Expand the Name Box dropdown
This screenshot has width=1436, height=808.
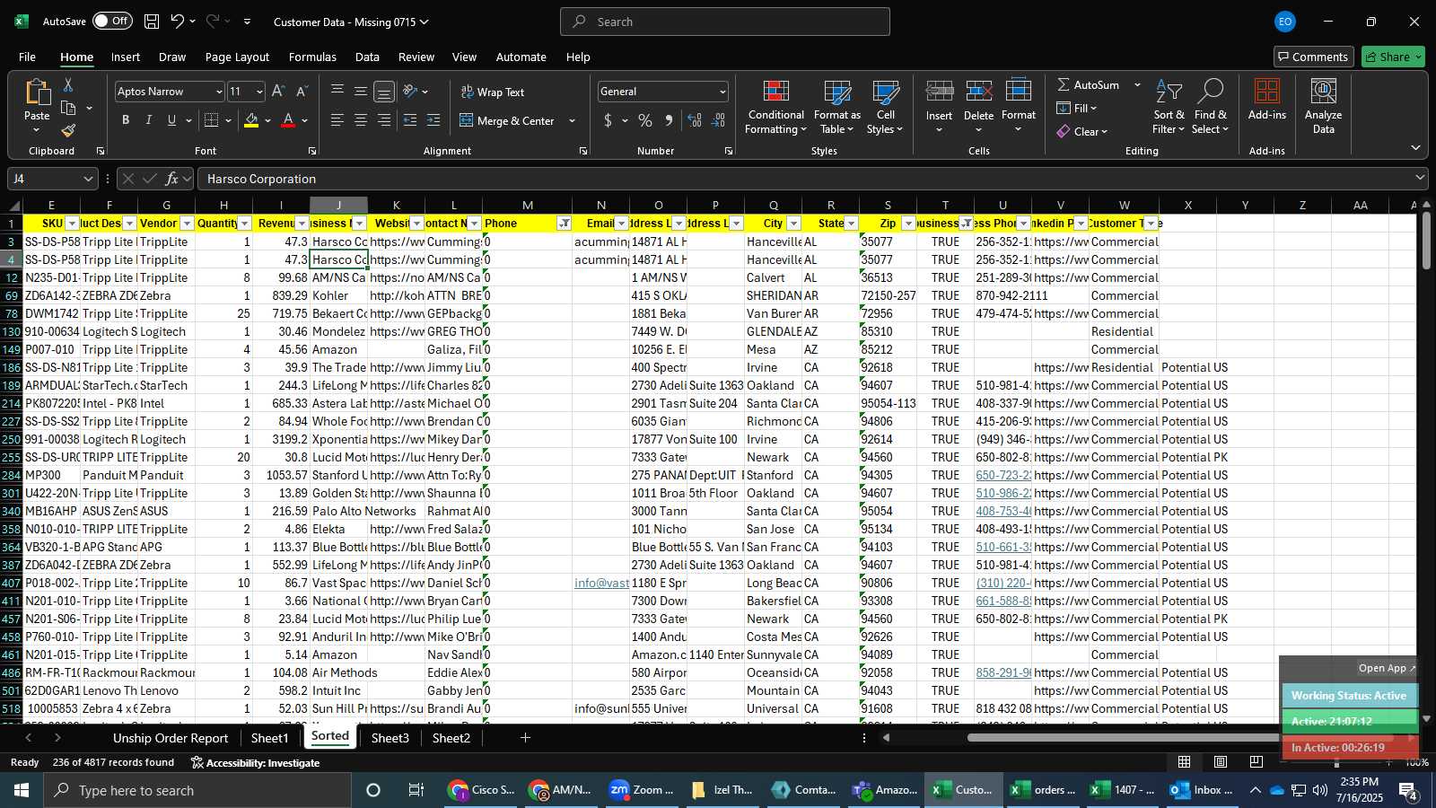pyautogui.click(x=88, y=179)
